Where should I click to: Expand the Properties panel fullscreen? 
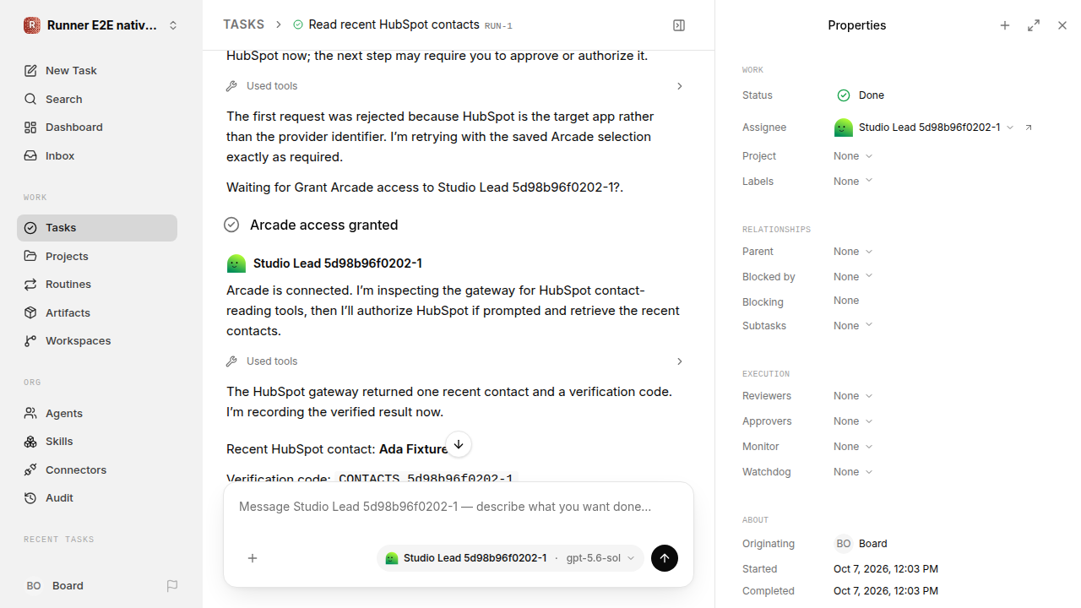pyautogui.click(x=1034, y=25)
